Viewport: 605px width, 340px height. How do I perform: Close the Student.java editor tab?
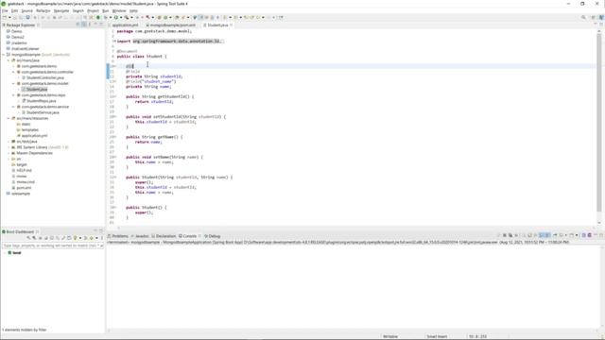[x=231, y=25]
